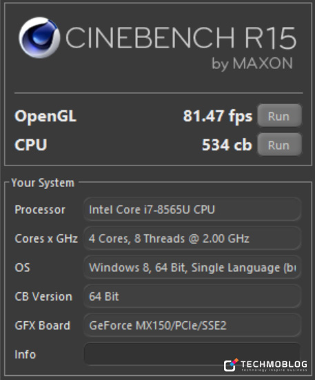The image size is (315, 380).
Task: Click the OS field showing Windows 8
Action: [192, 268]
